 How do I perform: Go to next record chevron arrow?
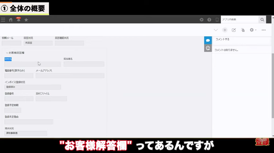pyautogui.click(x=216, y=30)
